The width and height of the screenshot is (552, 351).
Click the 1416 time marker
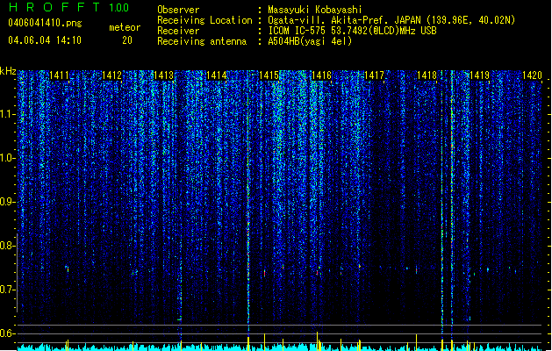[x=322, y=75]
